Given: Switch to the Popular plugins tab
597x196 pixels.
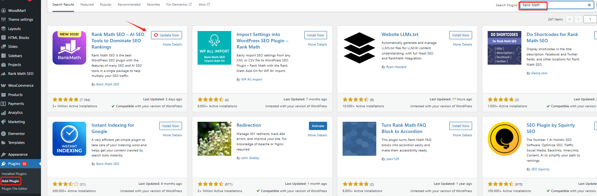Looking at the screenshot, I should click(106, 5).
